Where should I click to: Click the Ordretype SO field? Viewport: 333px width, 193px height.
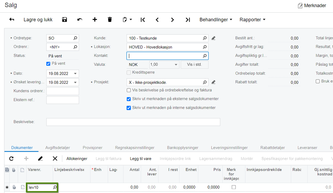point(62,38)
